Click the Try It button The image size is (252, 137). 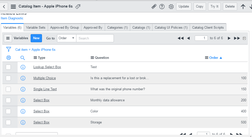tap(214, 7)
